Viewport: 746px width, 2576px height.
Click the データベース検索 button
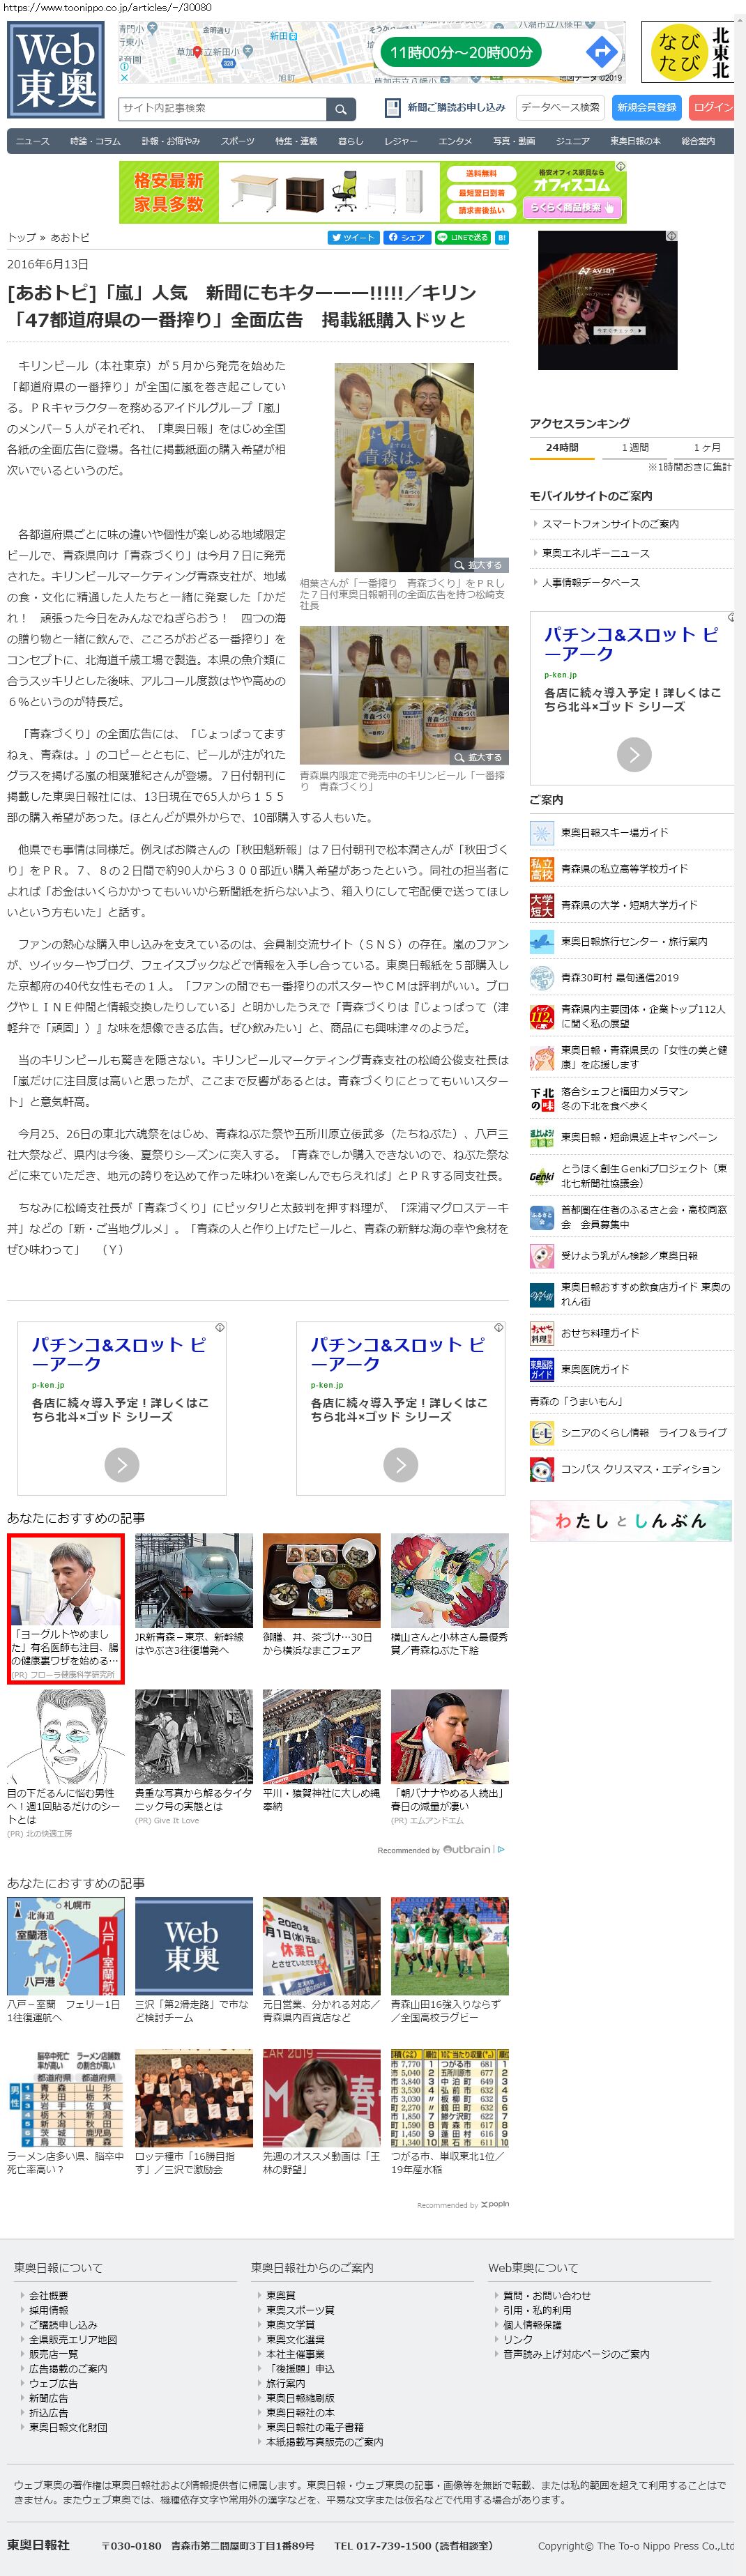(x=560, y=108)
